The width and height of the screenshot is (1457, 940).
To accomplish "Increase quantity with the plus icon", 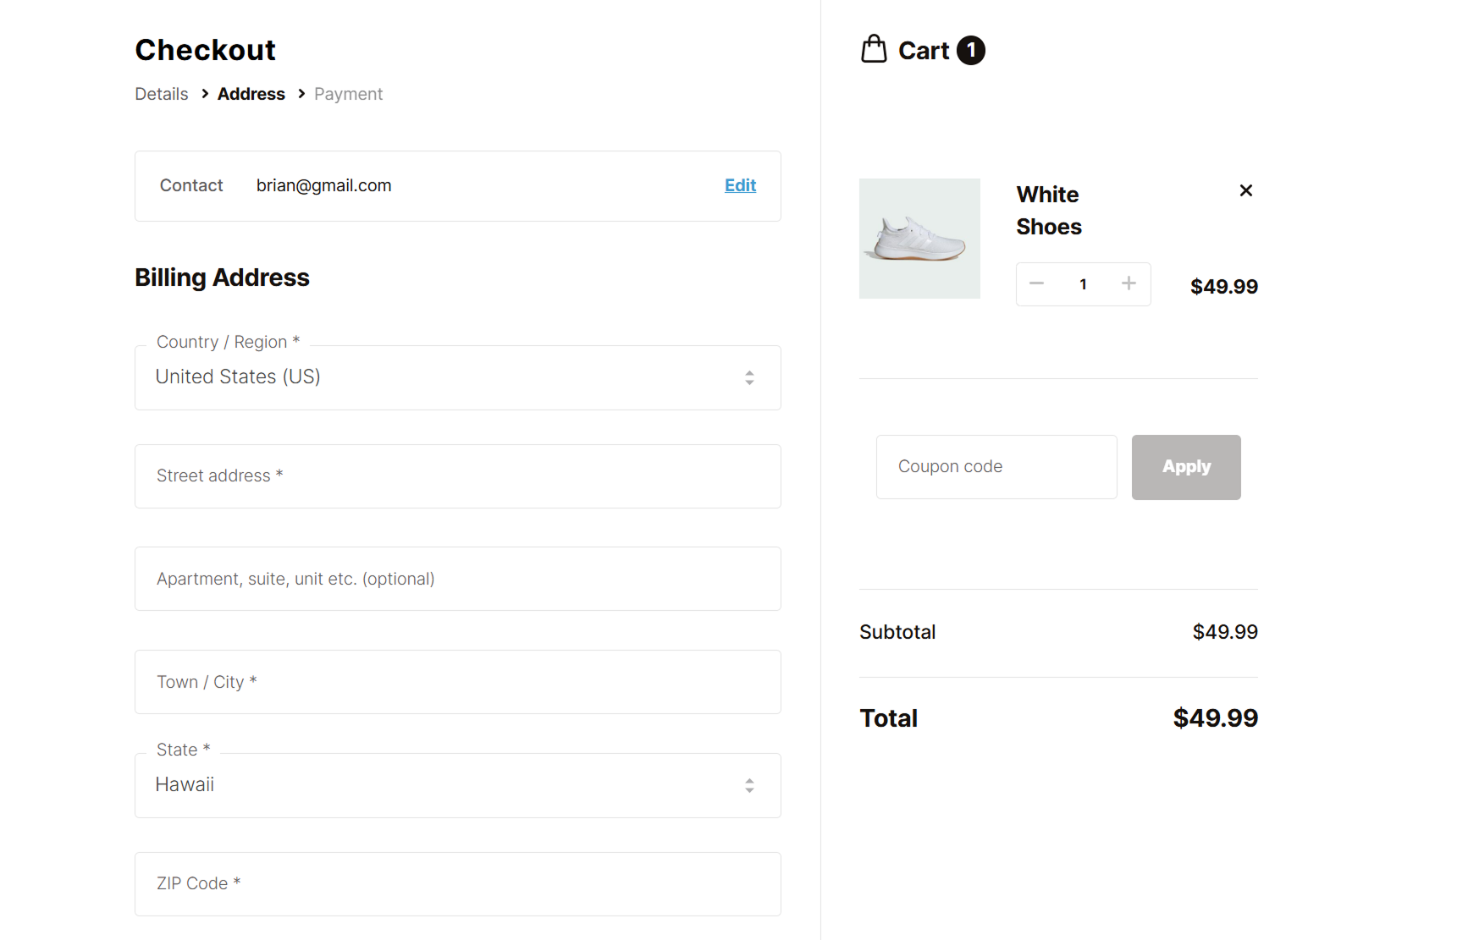I will pos(1129,283).
